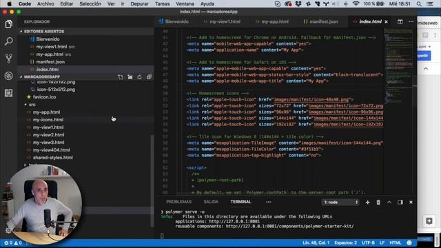This screenshot has width=441, height=248.
Task: Change the HTML language mode
Action: 395,242
